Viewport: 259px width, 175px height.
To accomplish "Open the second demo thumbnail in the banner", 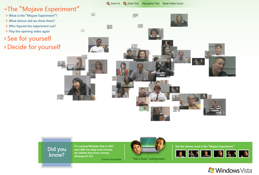I will click(193, 154).
